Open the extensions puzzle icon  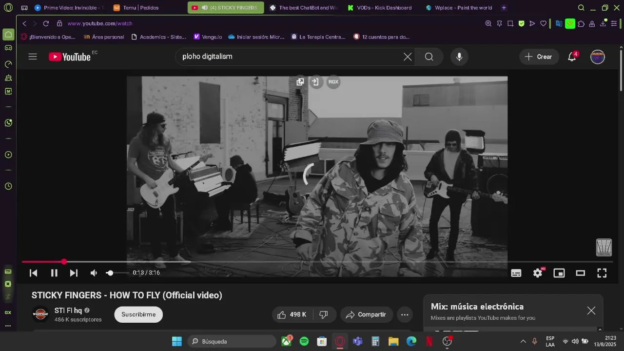pos(581,23)
